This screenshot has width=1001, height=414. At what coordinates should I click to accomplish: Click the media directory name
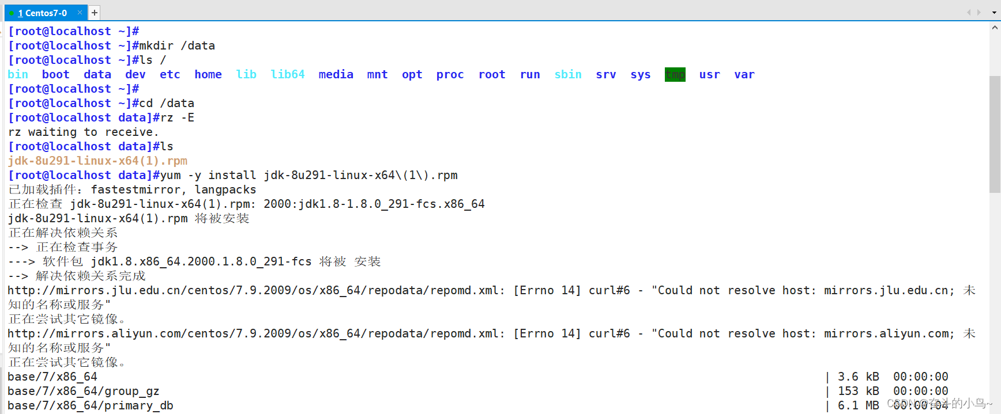[336, 75]
